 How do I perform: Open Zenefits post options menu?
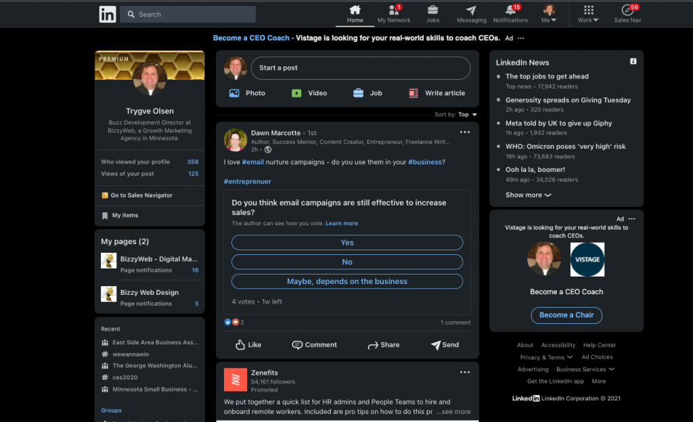(x=464, y=372)
